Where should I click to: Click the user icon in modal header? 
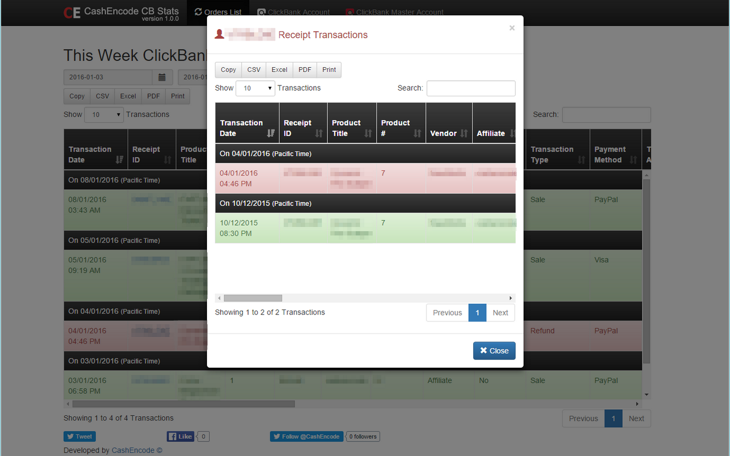pyautogui.click(x=219, y=35)
